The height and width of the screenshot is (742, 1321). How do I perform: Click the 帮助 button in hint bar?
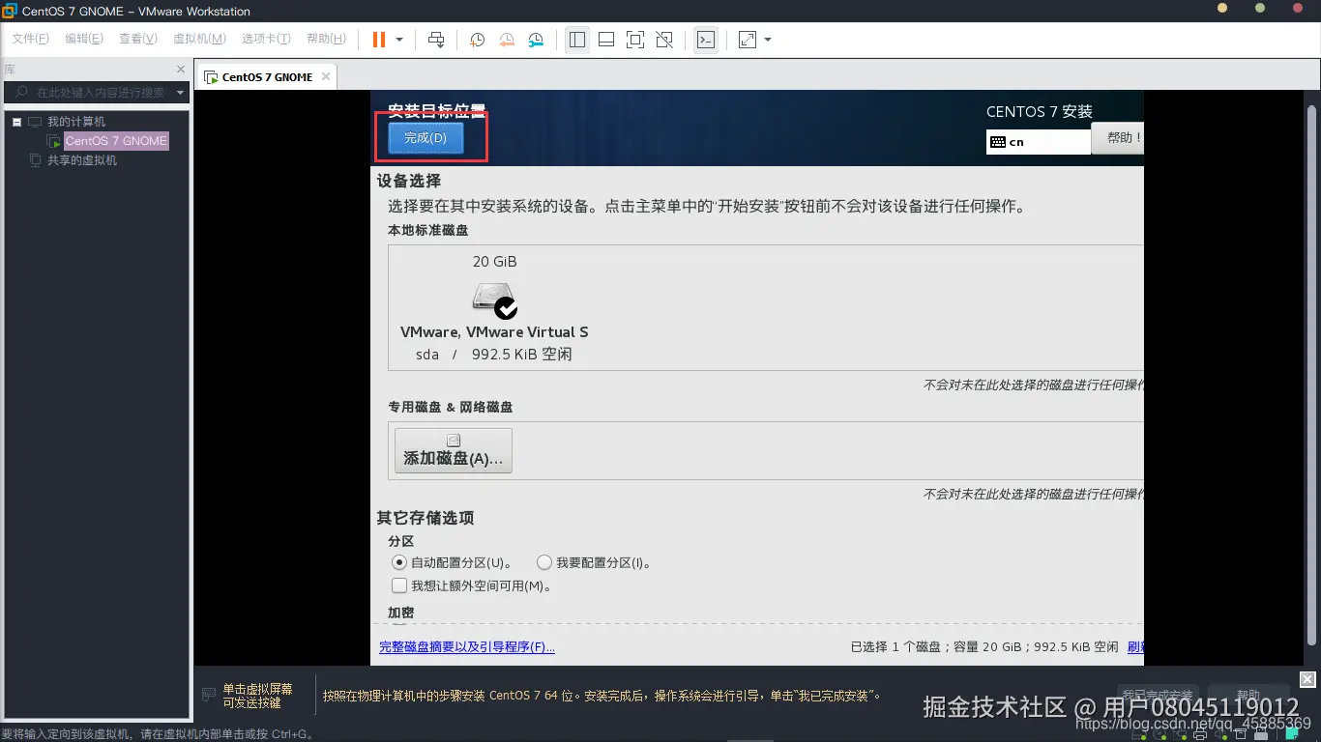(x=1248, y=696)
